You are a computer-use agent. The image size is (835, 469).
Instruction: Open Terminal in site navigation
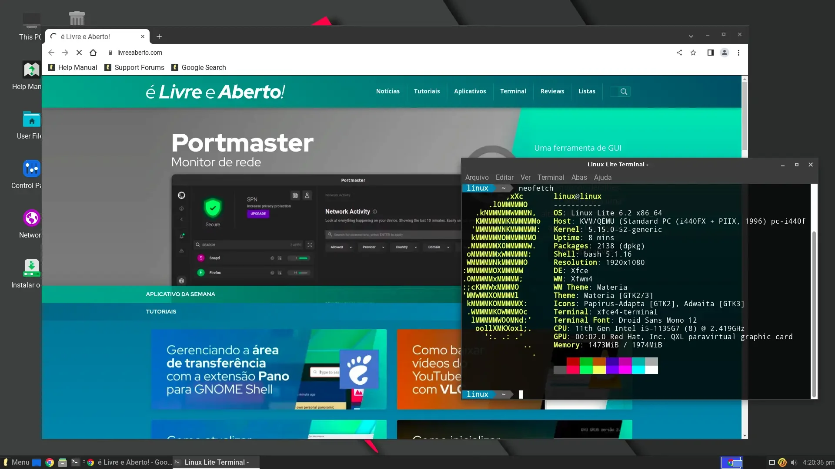point(513,91)
